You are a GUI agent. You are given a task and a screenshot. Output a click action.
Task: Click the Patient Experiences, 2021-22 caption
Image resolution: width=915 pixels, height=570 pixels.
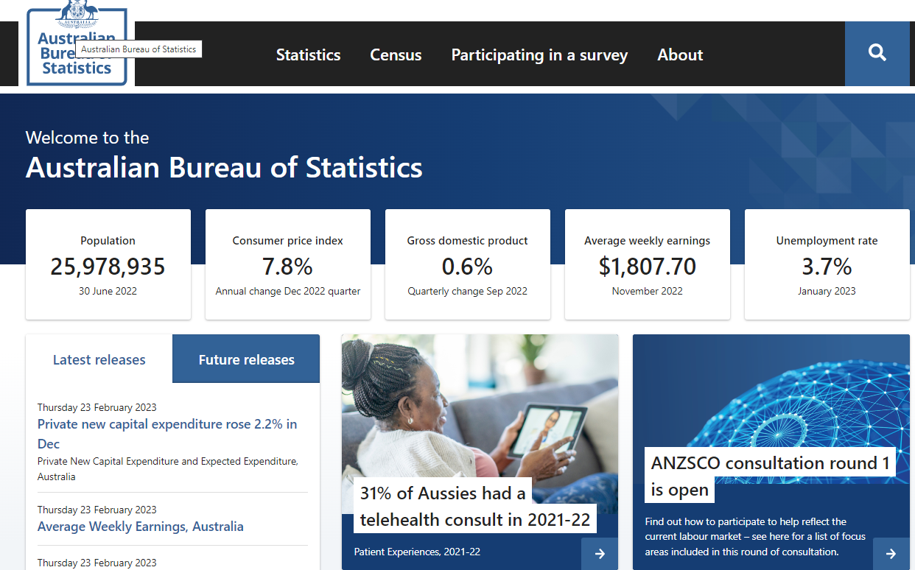tap(417, 552)
